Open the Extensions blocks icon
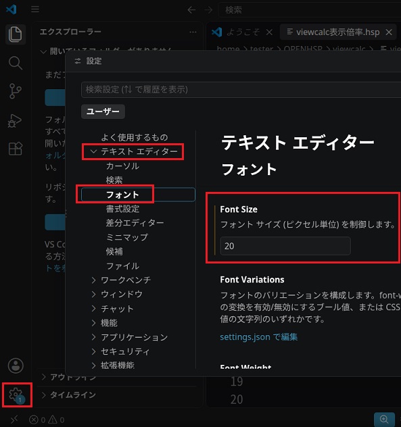The image size is (401, 427). point(16,149)
